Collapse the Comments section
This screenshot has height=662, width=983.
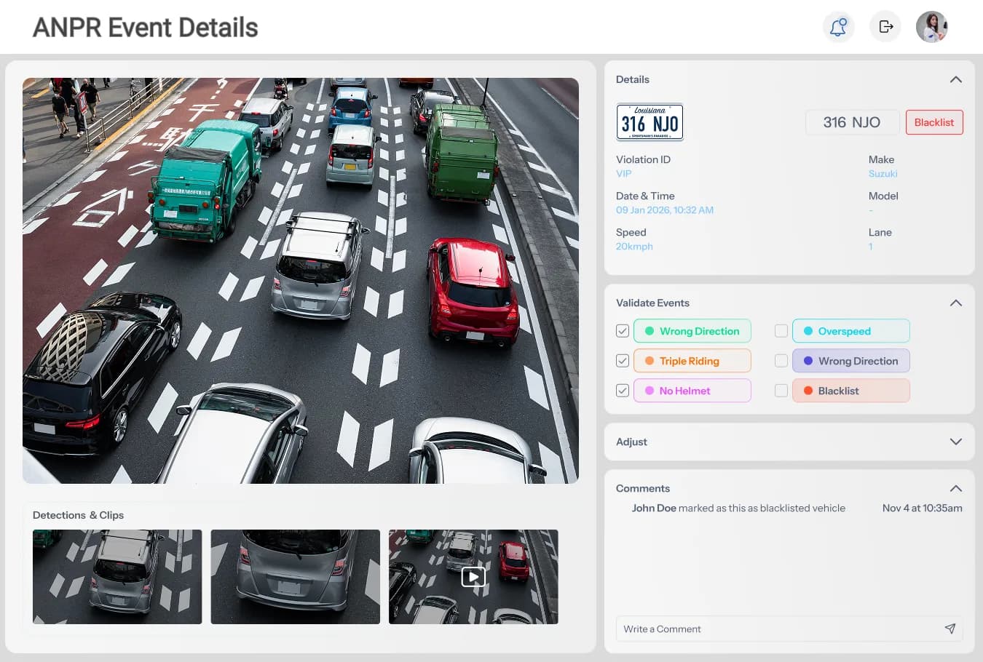click(x=956, y=488)
